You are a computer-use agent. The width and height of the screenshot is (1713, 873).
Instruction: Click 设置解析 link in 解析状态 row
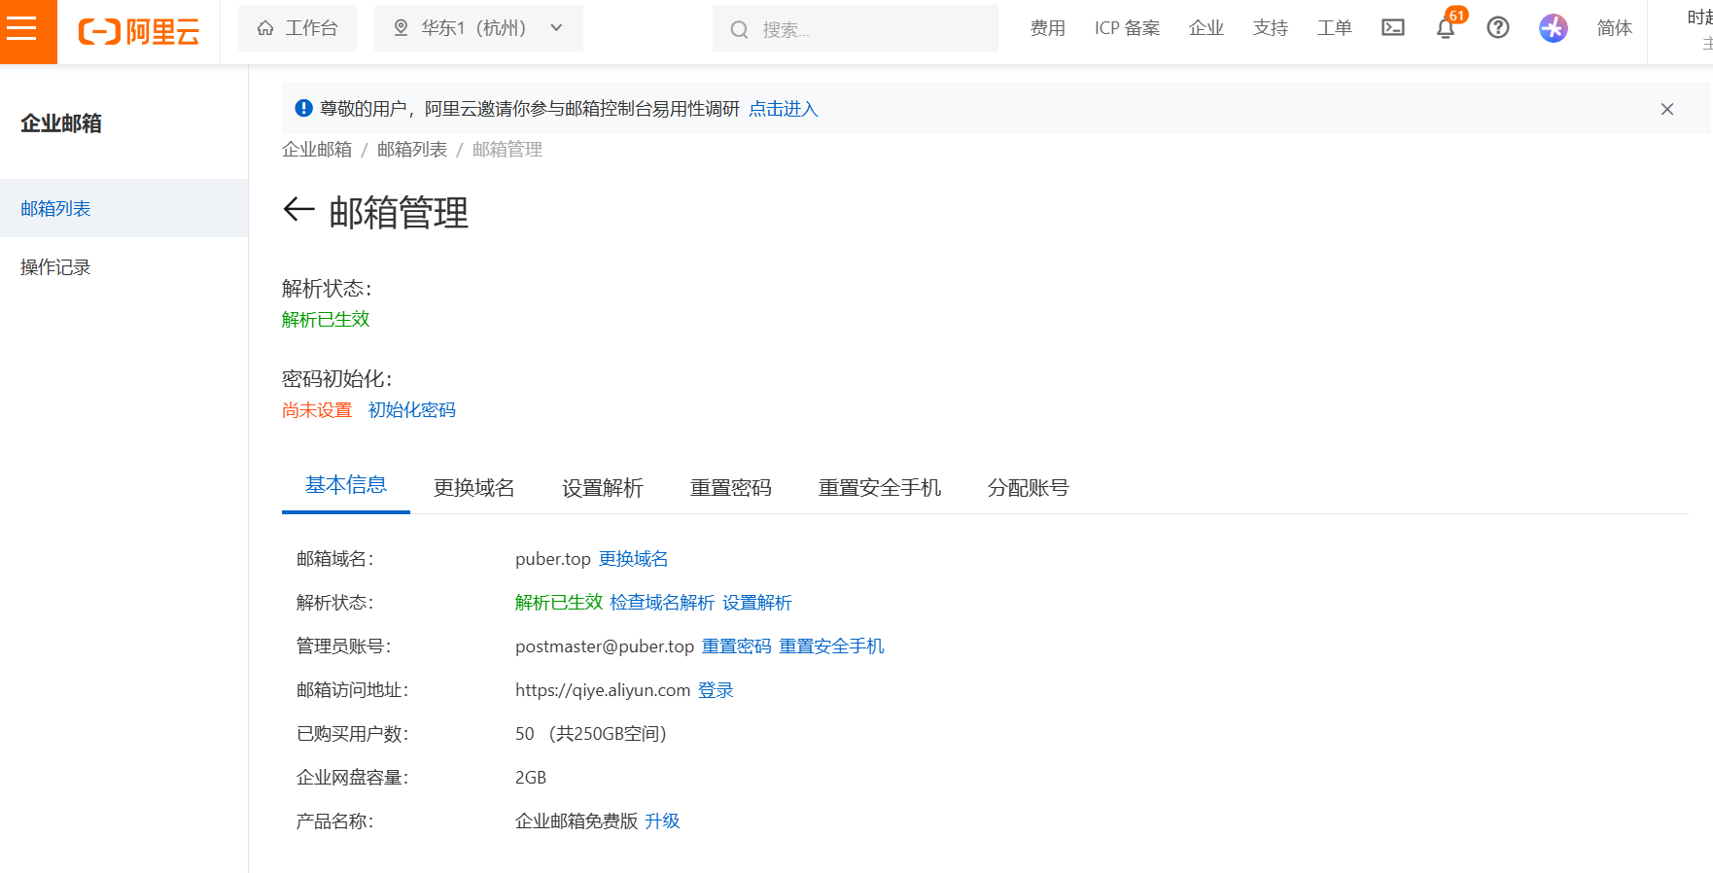tap(757, 602)
